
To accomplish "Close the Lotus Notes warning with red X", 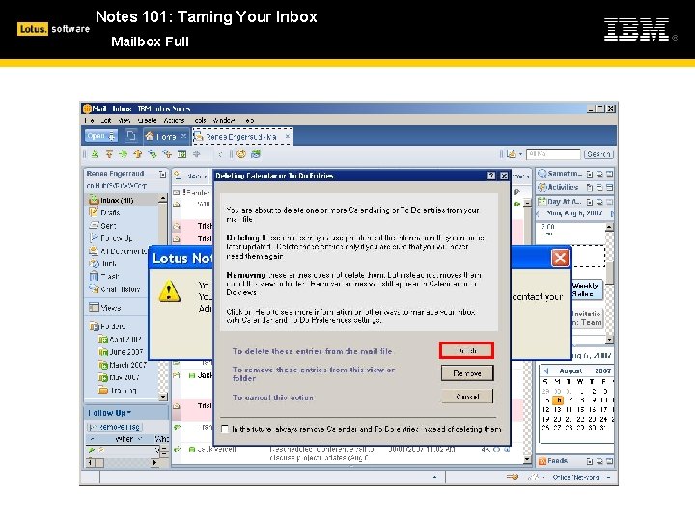I will tap(560, 258).
